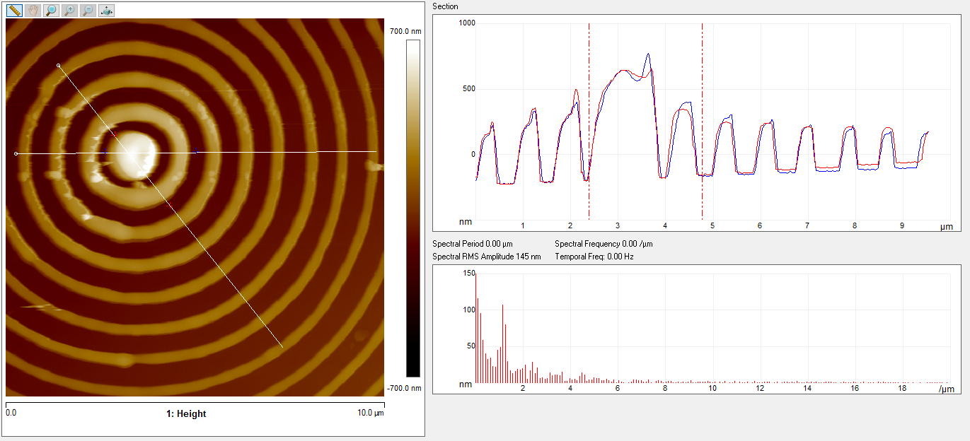This screenshot has height=441, width=970.
Task: Click the 'Section' panel title
Action: tap(445, 6)
